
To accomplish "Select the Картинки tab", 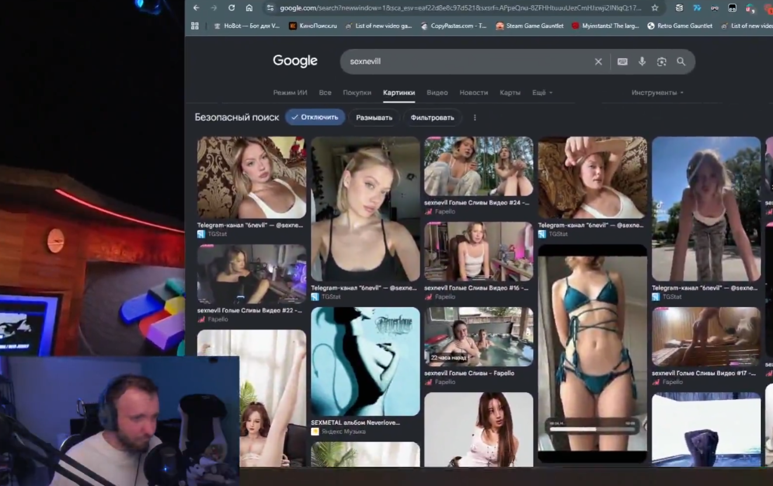I will tap(399, 93).
